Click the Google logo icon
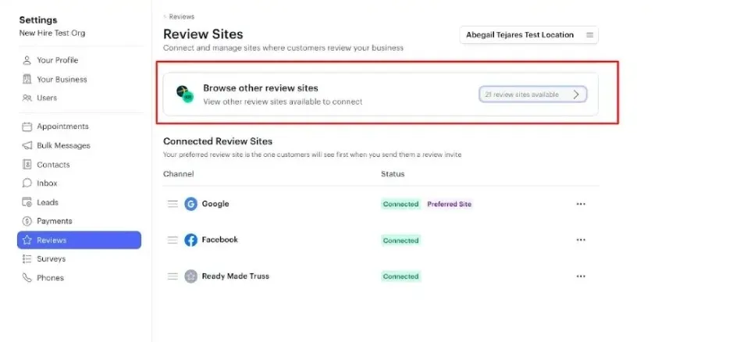Viewport: 733px width, 342px height. [x=190, y=204]
